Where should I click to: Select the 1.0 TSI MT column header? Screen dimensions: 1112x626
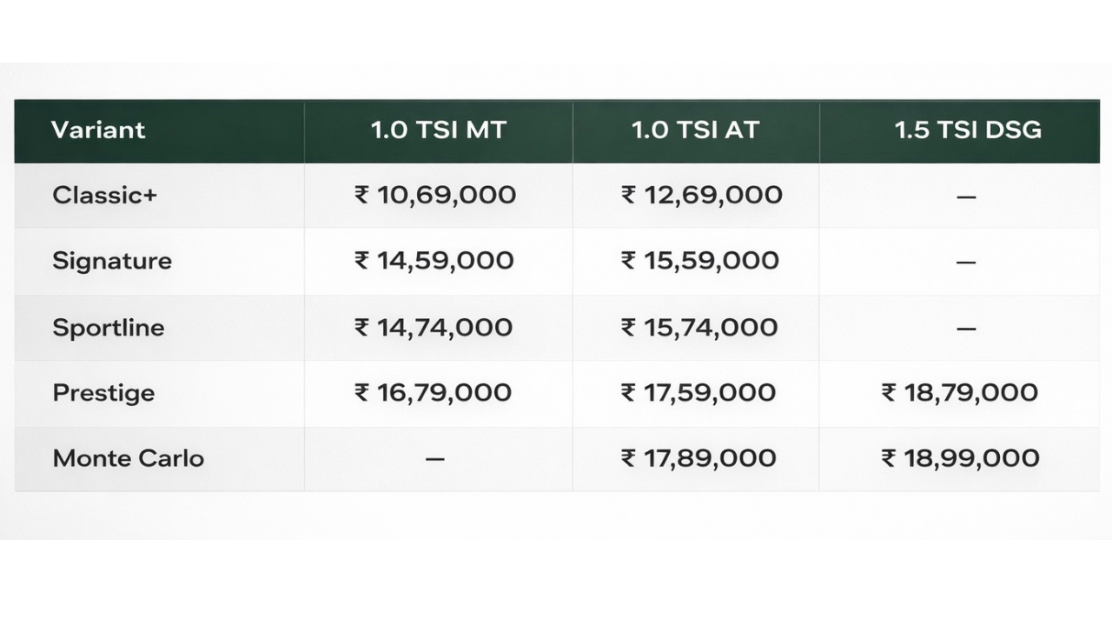[438, 130]
